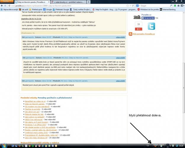Open question 'Jak zapnu wi-fi pod linuxem'
This screenshot has height=148, width=185.
(x=36, y=122)
